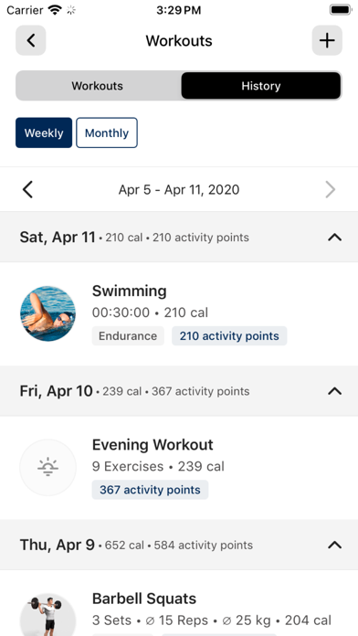This screenshot has height=636, width=358.
Task: Open the Swimming workout photo
Action: pyautogui.click(x=47, y=313)
